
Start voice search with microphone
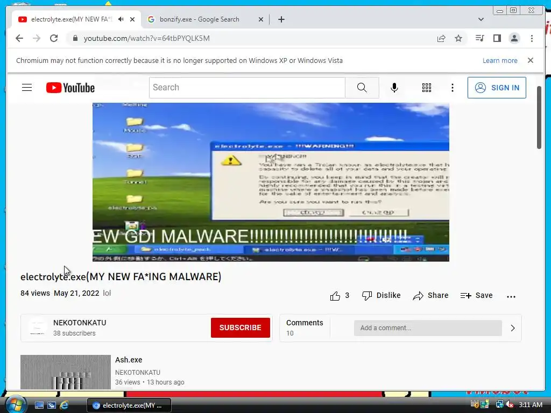[x=394, y=88]
